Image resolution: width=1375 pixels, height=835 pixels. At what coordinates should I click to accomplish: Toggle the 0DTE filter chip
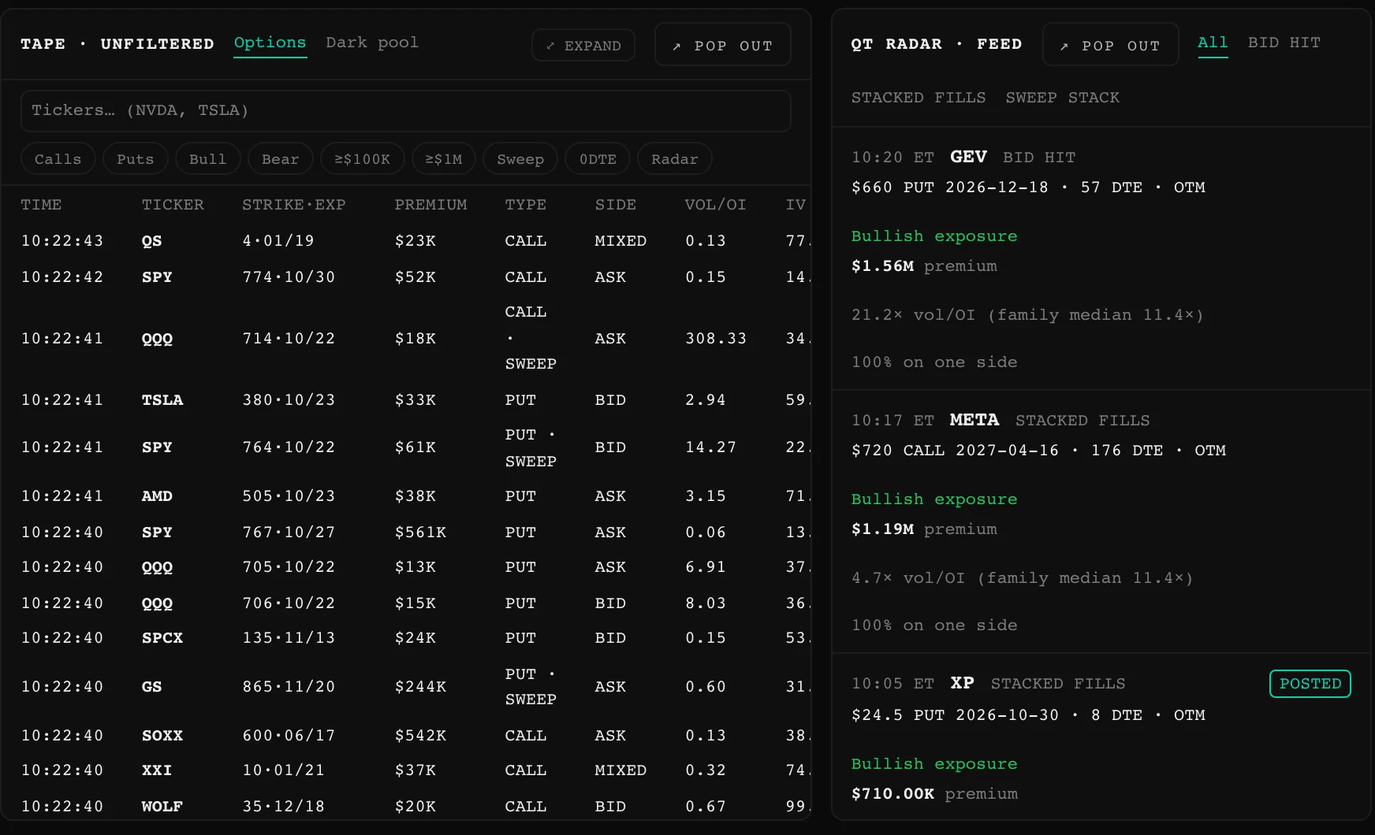point(598,159)
